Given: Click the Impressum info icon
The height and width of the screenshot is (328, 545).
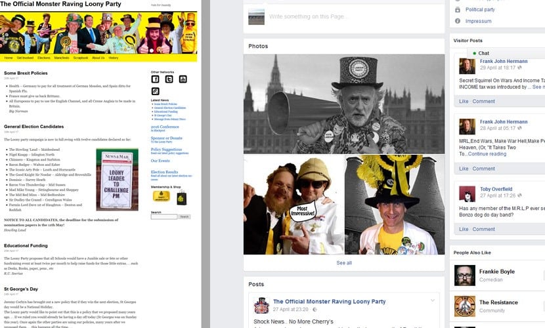Looking at the screenshot, I should tap(458, 21).
